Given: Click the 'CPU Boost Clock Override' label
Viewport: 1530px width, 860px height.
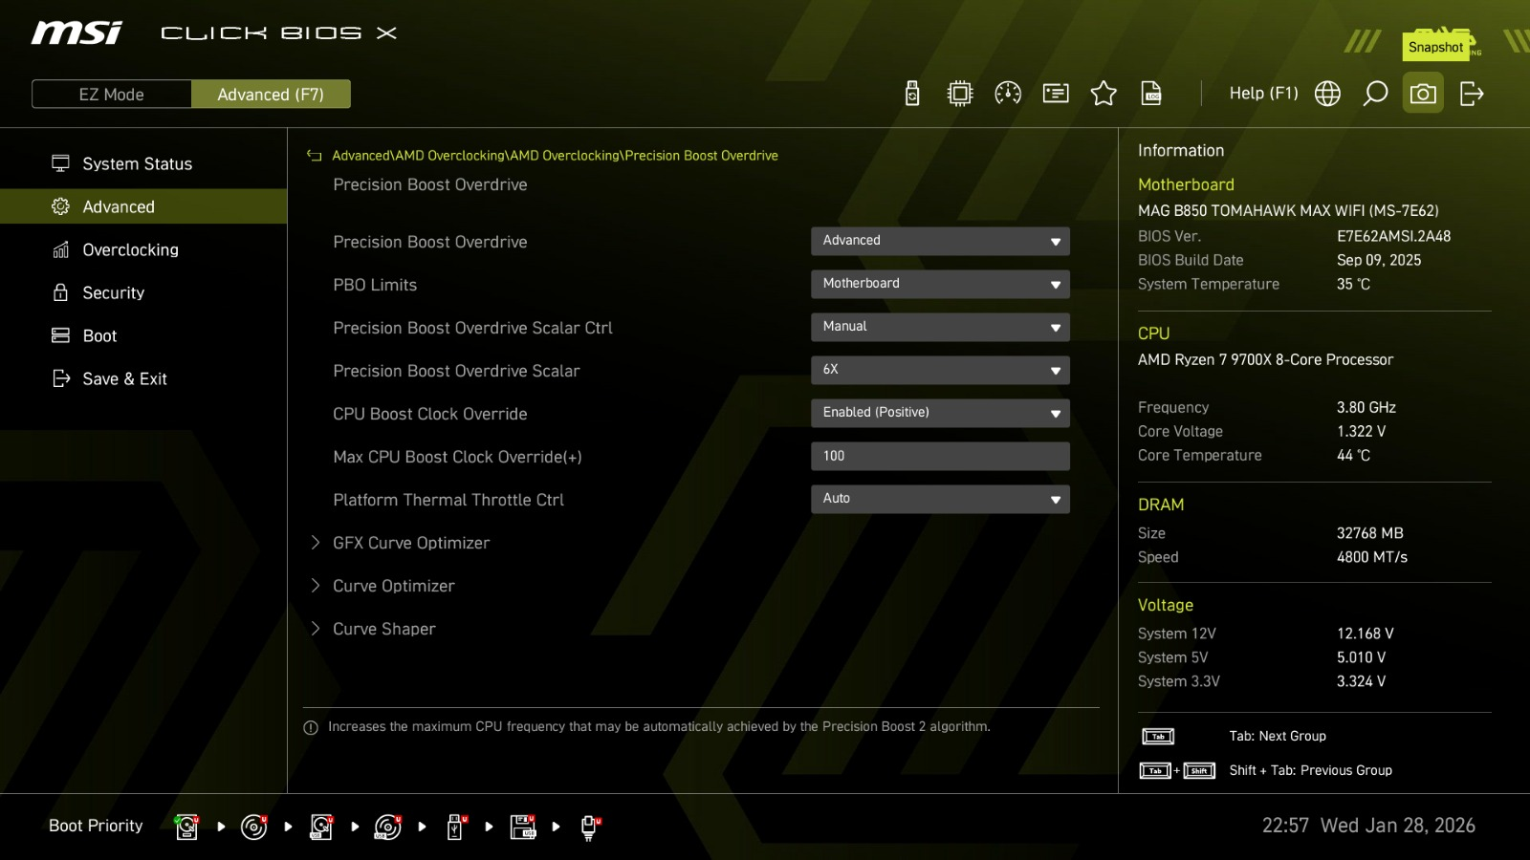Looking at the screenshot, I should (430, 414).
